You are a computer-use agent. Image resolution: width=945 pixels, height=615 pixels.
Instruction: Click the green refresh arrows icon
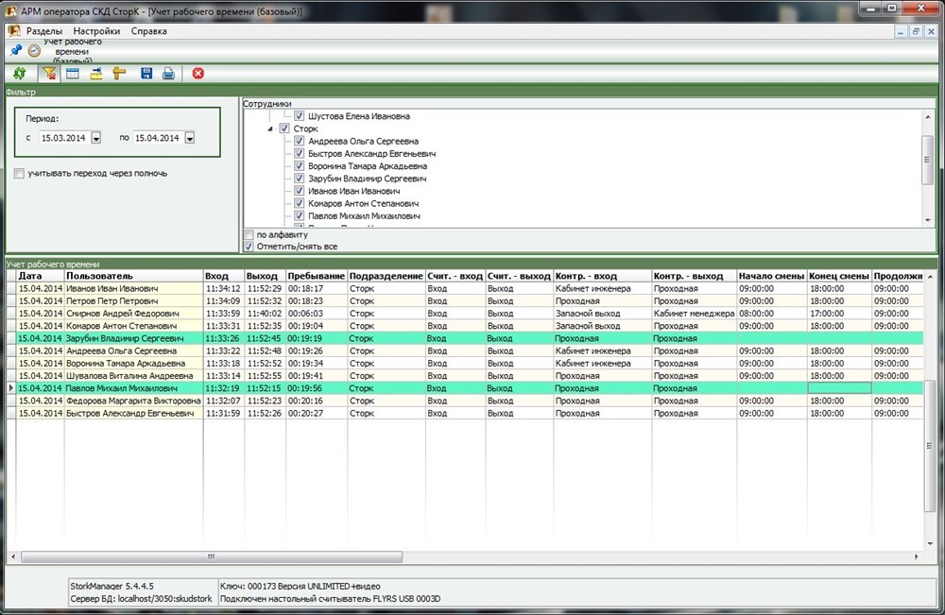tap(19, 74)
